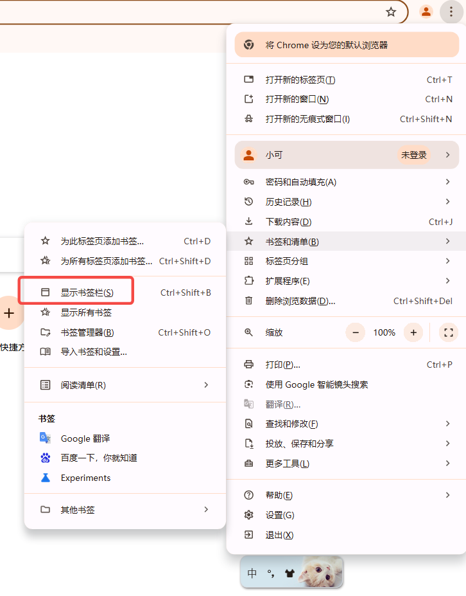Click the toolbox icon beside 更多工具
The width and height of the screenshot is (466, 596).
[x=248, y=464]
